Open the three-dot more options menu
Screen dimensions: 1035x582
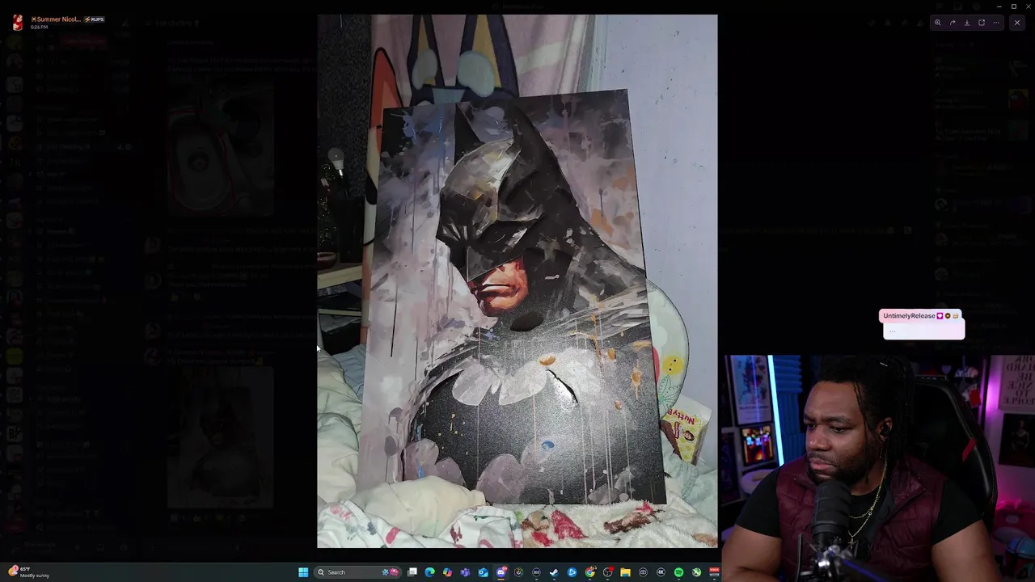pyautogui.click(x=996, y=23)
